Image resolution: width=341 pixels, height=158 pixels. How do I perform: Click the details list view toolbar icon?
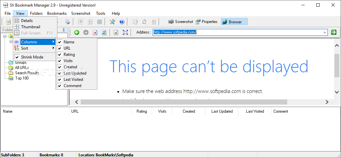pyautogui.click(x=99, y=22)
